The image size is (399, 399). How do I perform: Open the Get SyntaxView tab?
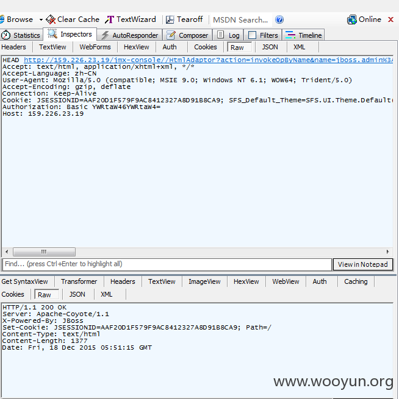click(x=25, y=281)
